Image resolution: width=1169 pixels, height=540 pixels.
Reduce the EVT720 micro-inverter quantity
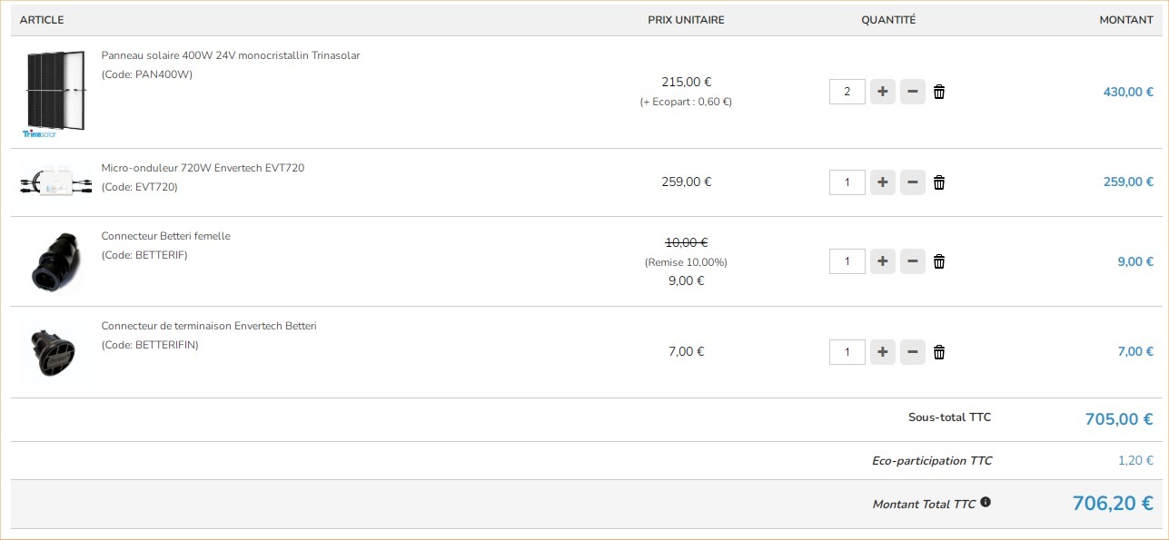(x=912, y=182)
